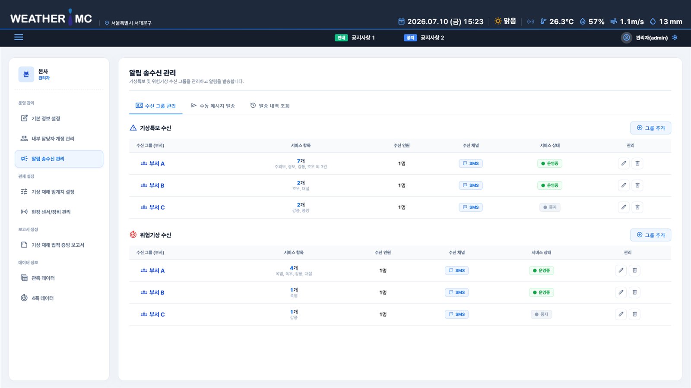Click the admin settings gear icon

(x=675, y=38)
